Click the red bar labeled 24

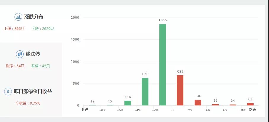click(x=233, y=105)
